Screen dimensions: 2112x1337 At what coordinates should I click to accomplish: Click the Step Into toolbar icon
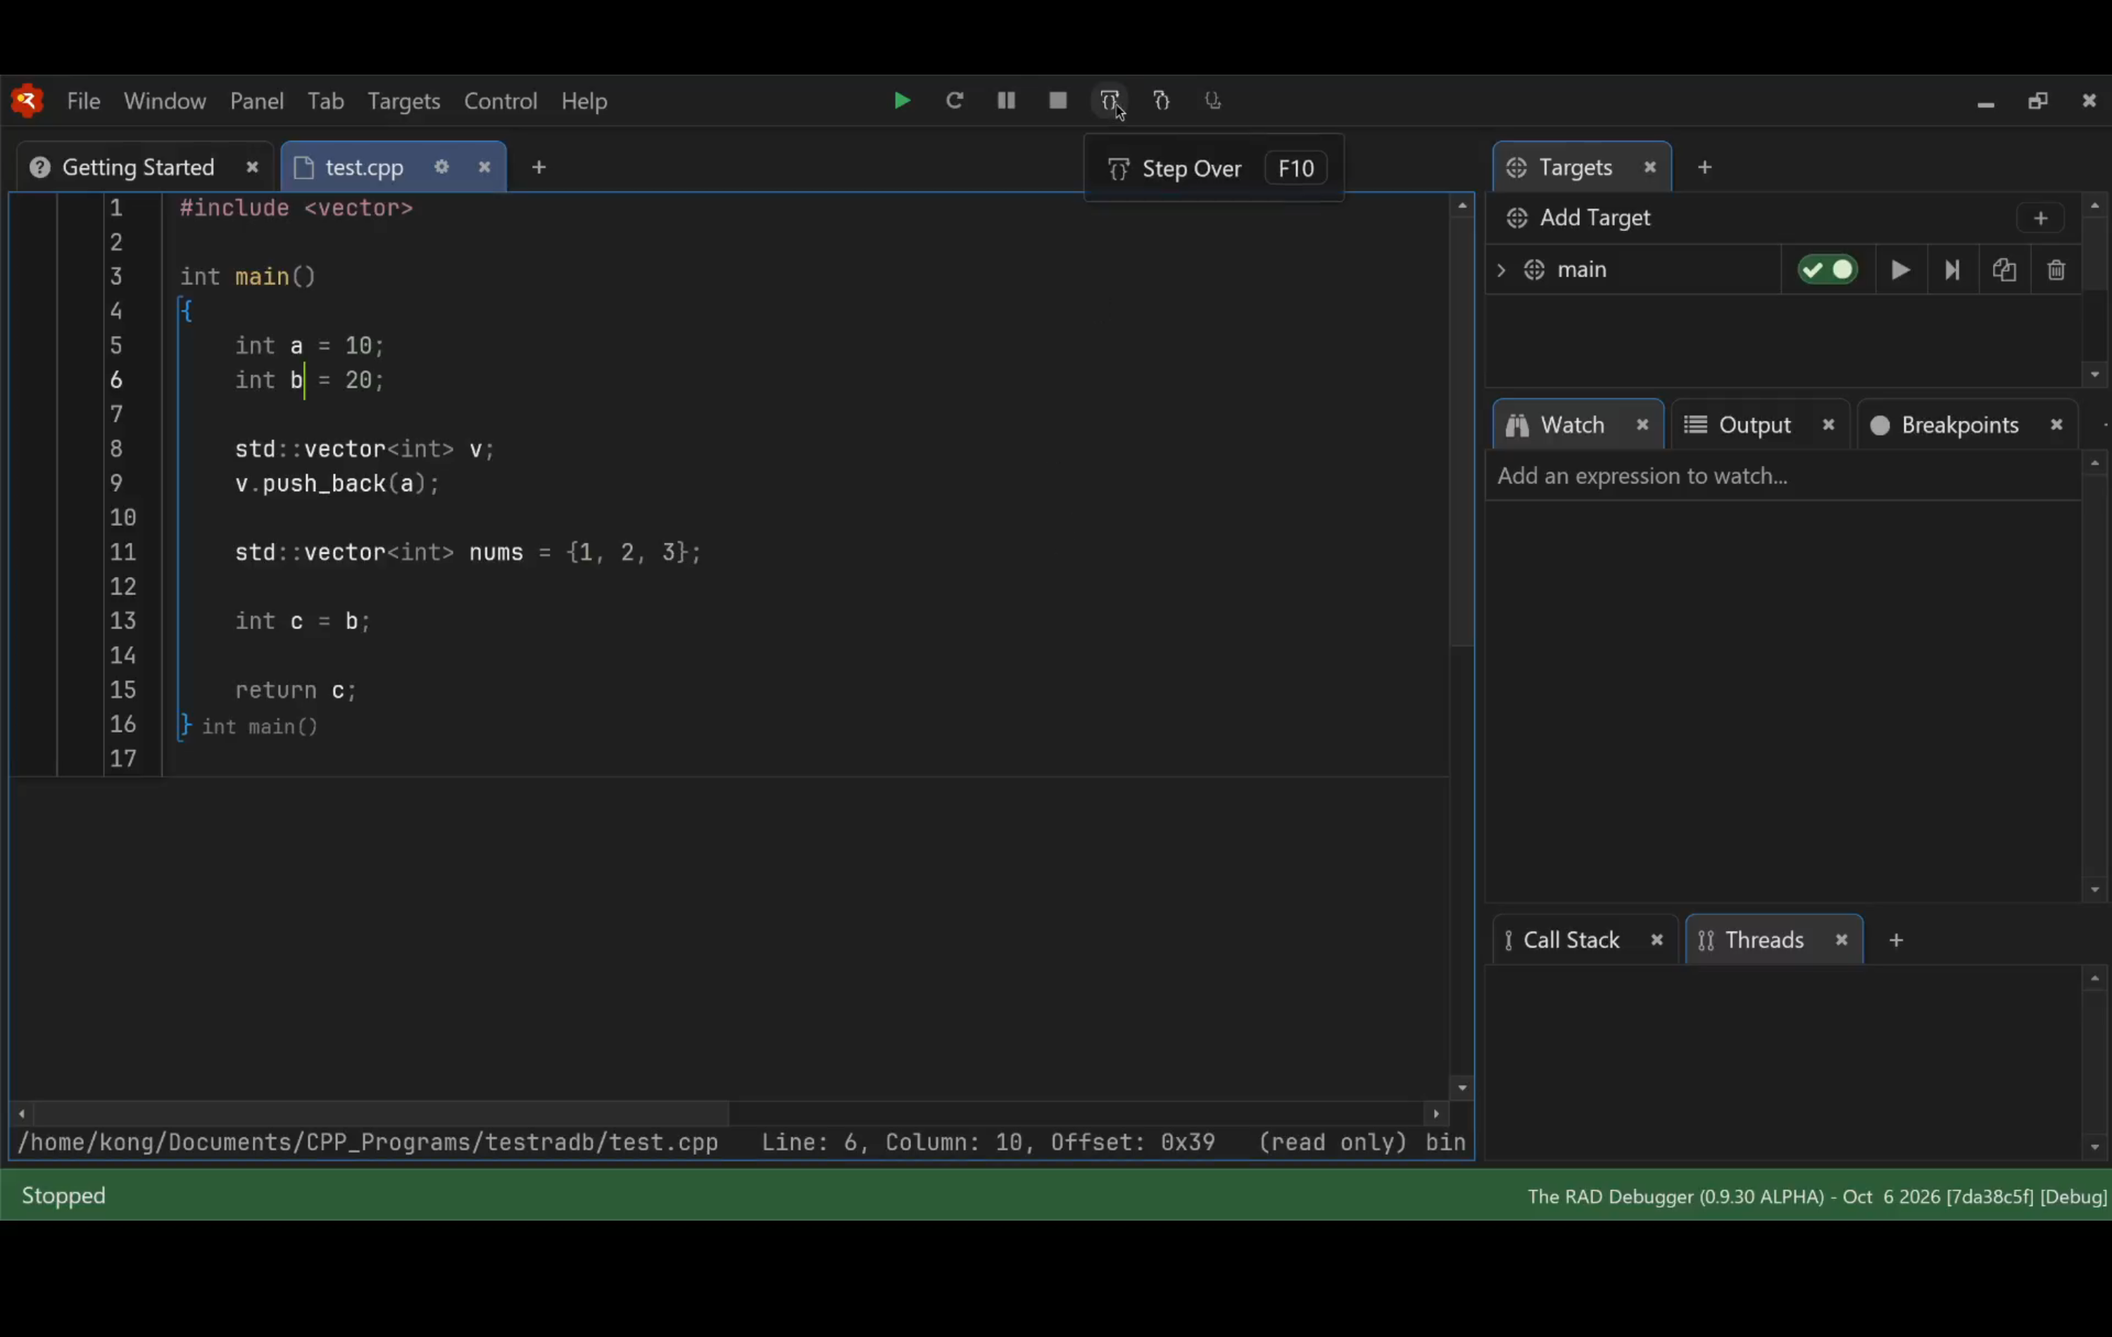click(x=1162, y=101)
